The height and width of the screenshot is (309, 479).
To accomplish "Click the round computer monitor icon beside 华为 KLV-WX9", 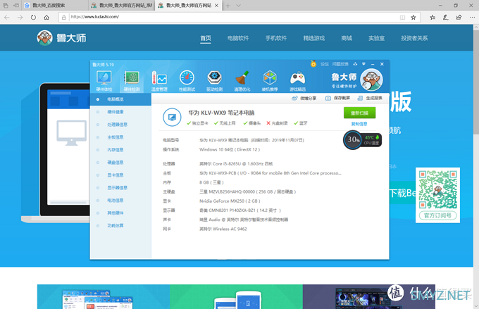I will coord(172,117).
